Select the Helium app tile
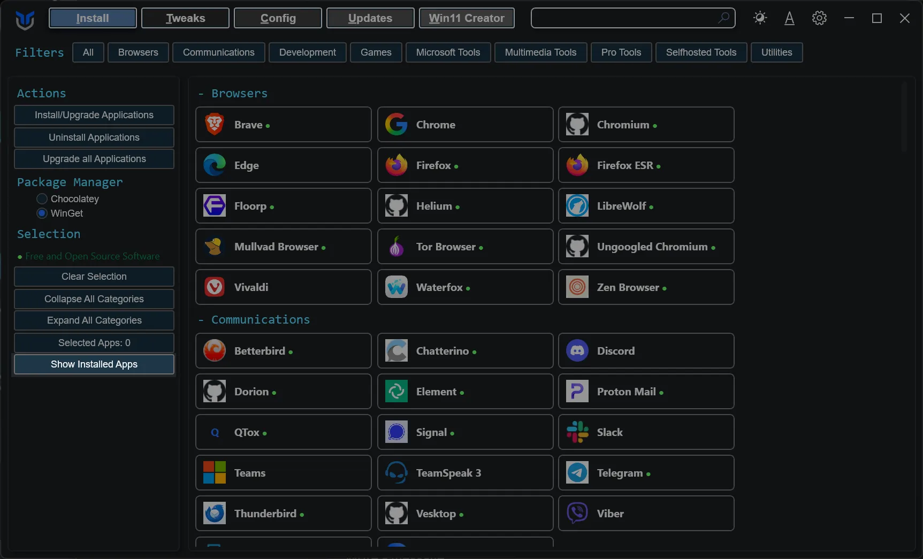This screenshot has width=923, height=559. 465,206
